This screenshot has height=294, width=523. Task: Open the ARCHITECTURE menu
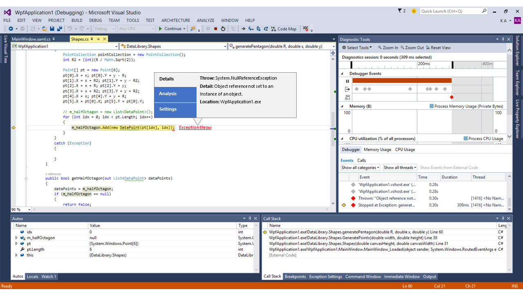[x=176, y=20]
